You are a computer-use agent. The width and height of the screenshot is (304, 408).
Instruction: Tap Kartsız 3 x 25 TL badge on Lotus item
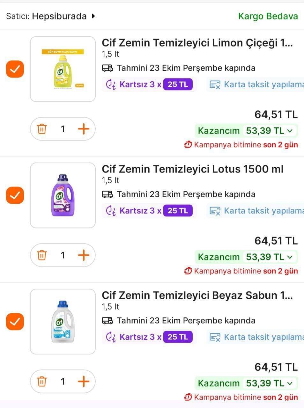point(149,211)
